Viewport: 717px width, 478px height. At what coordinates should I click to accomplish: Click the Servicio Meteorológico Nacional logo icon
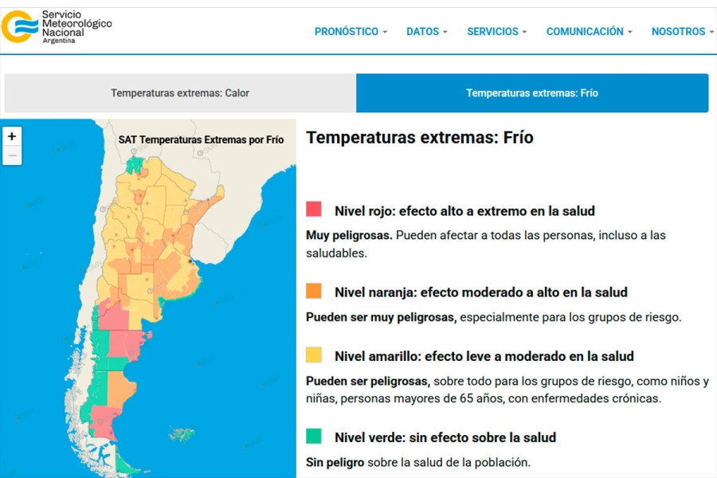coord(19,26)
